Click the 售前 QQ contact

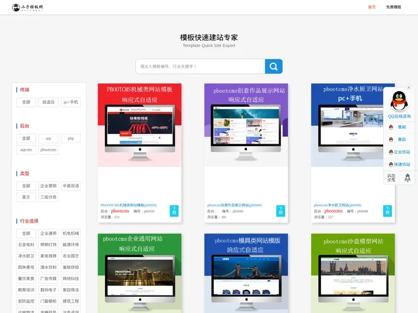399,127
